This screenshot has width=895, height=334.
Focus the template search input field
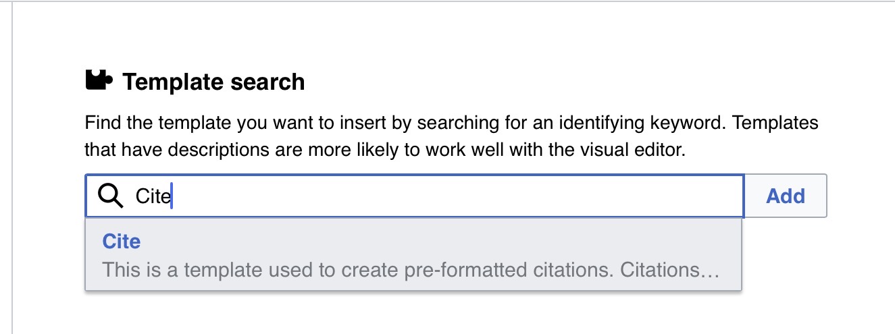pos(439,196)
